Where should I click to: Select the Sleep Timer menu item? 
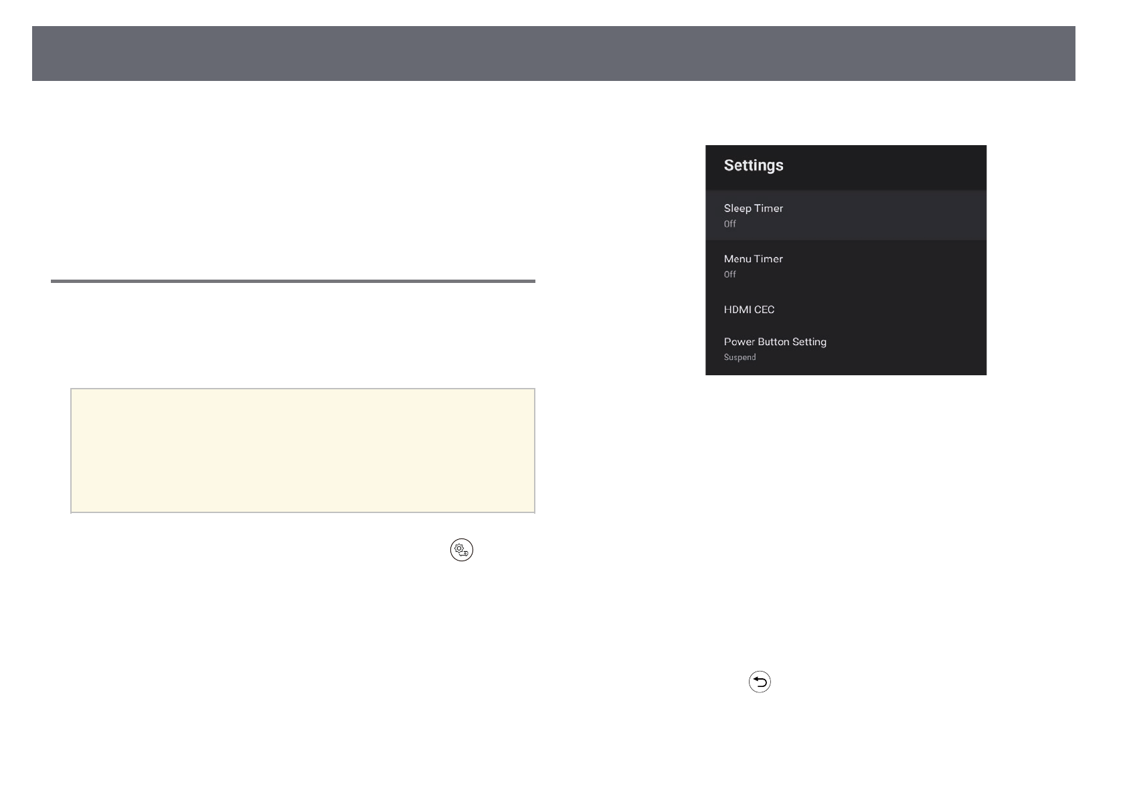click(x=753, y=209)
